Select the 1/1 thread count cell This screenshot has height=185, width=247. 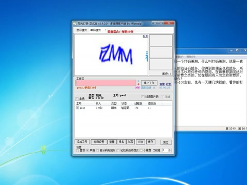(136, 108)
